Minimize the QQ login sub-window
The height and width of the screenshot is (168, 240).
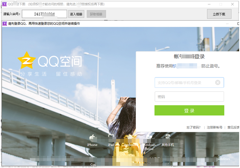pos(227,24)
